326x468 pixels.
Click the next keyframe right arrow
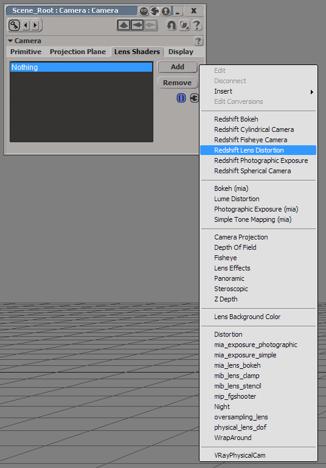35,26
